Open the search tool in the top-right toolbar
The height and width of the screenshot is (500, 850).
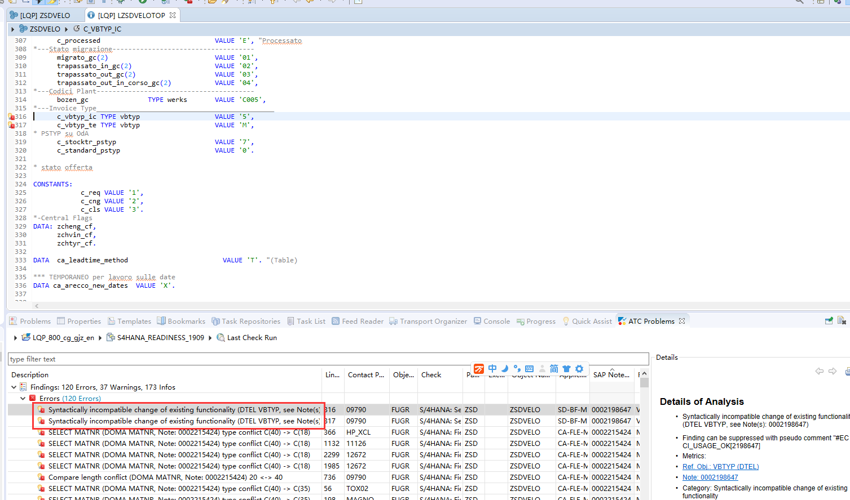800,3
